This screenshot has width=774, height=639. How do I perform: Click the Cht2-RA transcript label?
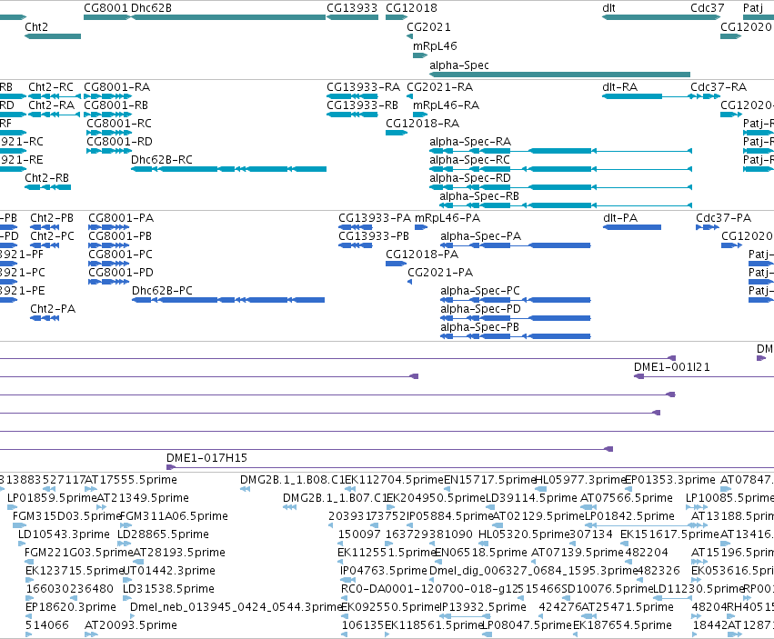click(51, 105)
